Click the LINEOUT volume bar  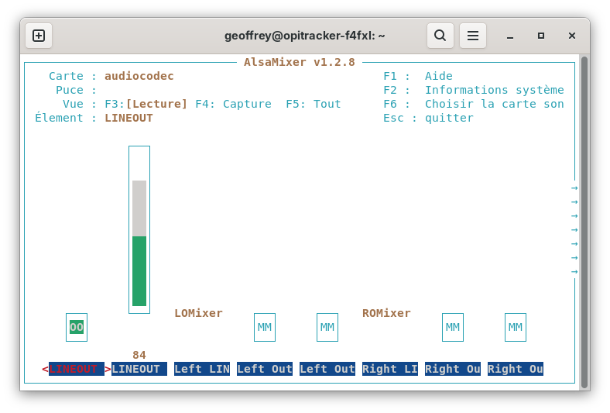pyautogui.click(x=139, y=229)
